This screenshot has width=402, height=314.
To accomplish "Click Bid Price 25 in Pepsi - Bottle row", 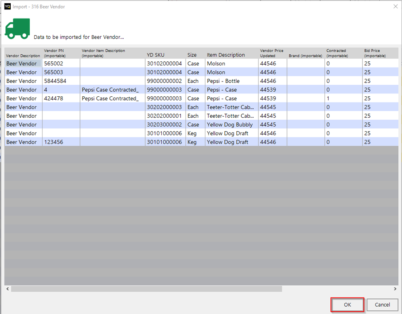I will pyautogui.click(x=381, y=81).
